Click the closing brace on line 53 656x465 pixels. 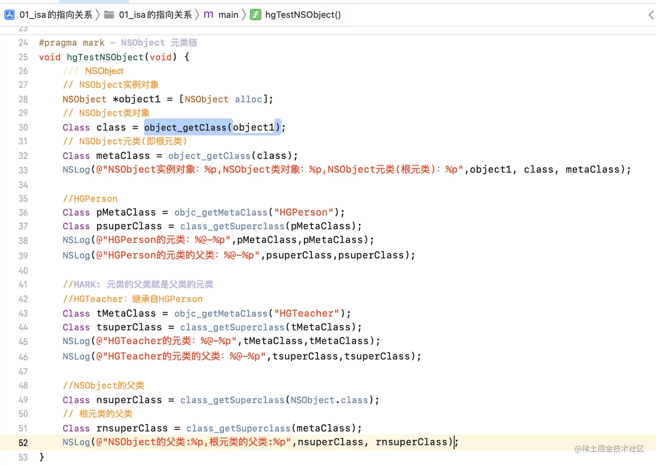coord(42,457)
